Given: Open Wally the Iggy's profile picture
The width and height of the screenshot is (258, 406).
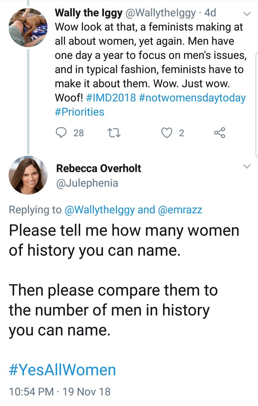Looking at the screenshot, I should tap(28, 27).
